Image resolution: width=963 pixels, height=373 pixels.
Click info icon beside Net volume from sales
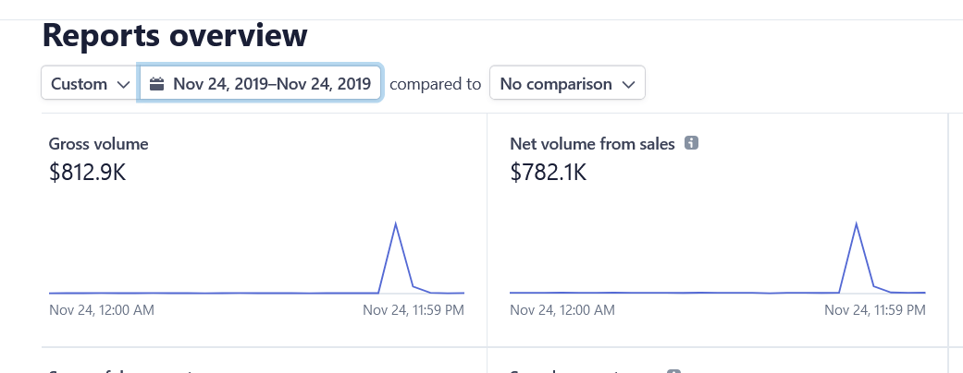click(x=690, y=143)
